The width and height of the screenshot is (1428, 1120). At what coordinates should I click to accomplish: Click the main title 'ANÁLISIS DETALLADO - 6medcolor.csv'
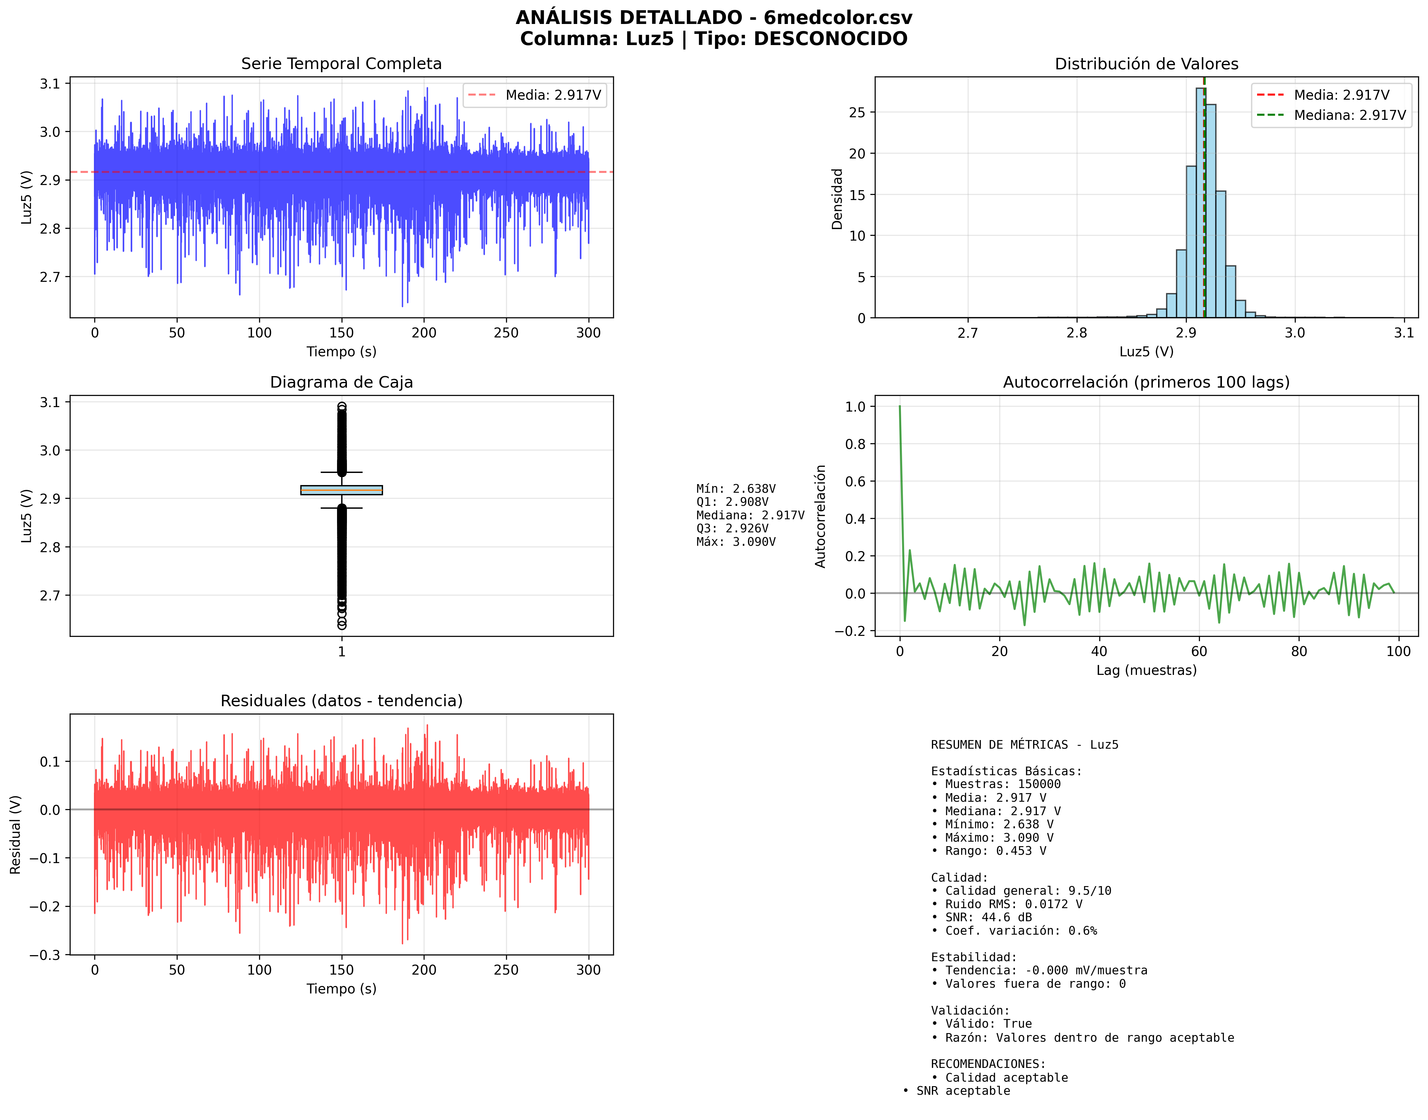pyautogui.click(x=713, y=18)
